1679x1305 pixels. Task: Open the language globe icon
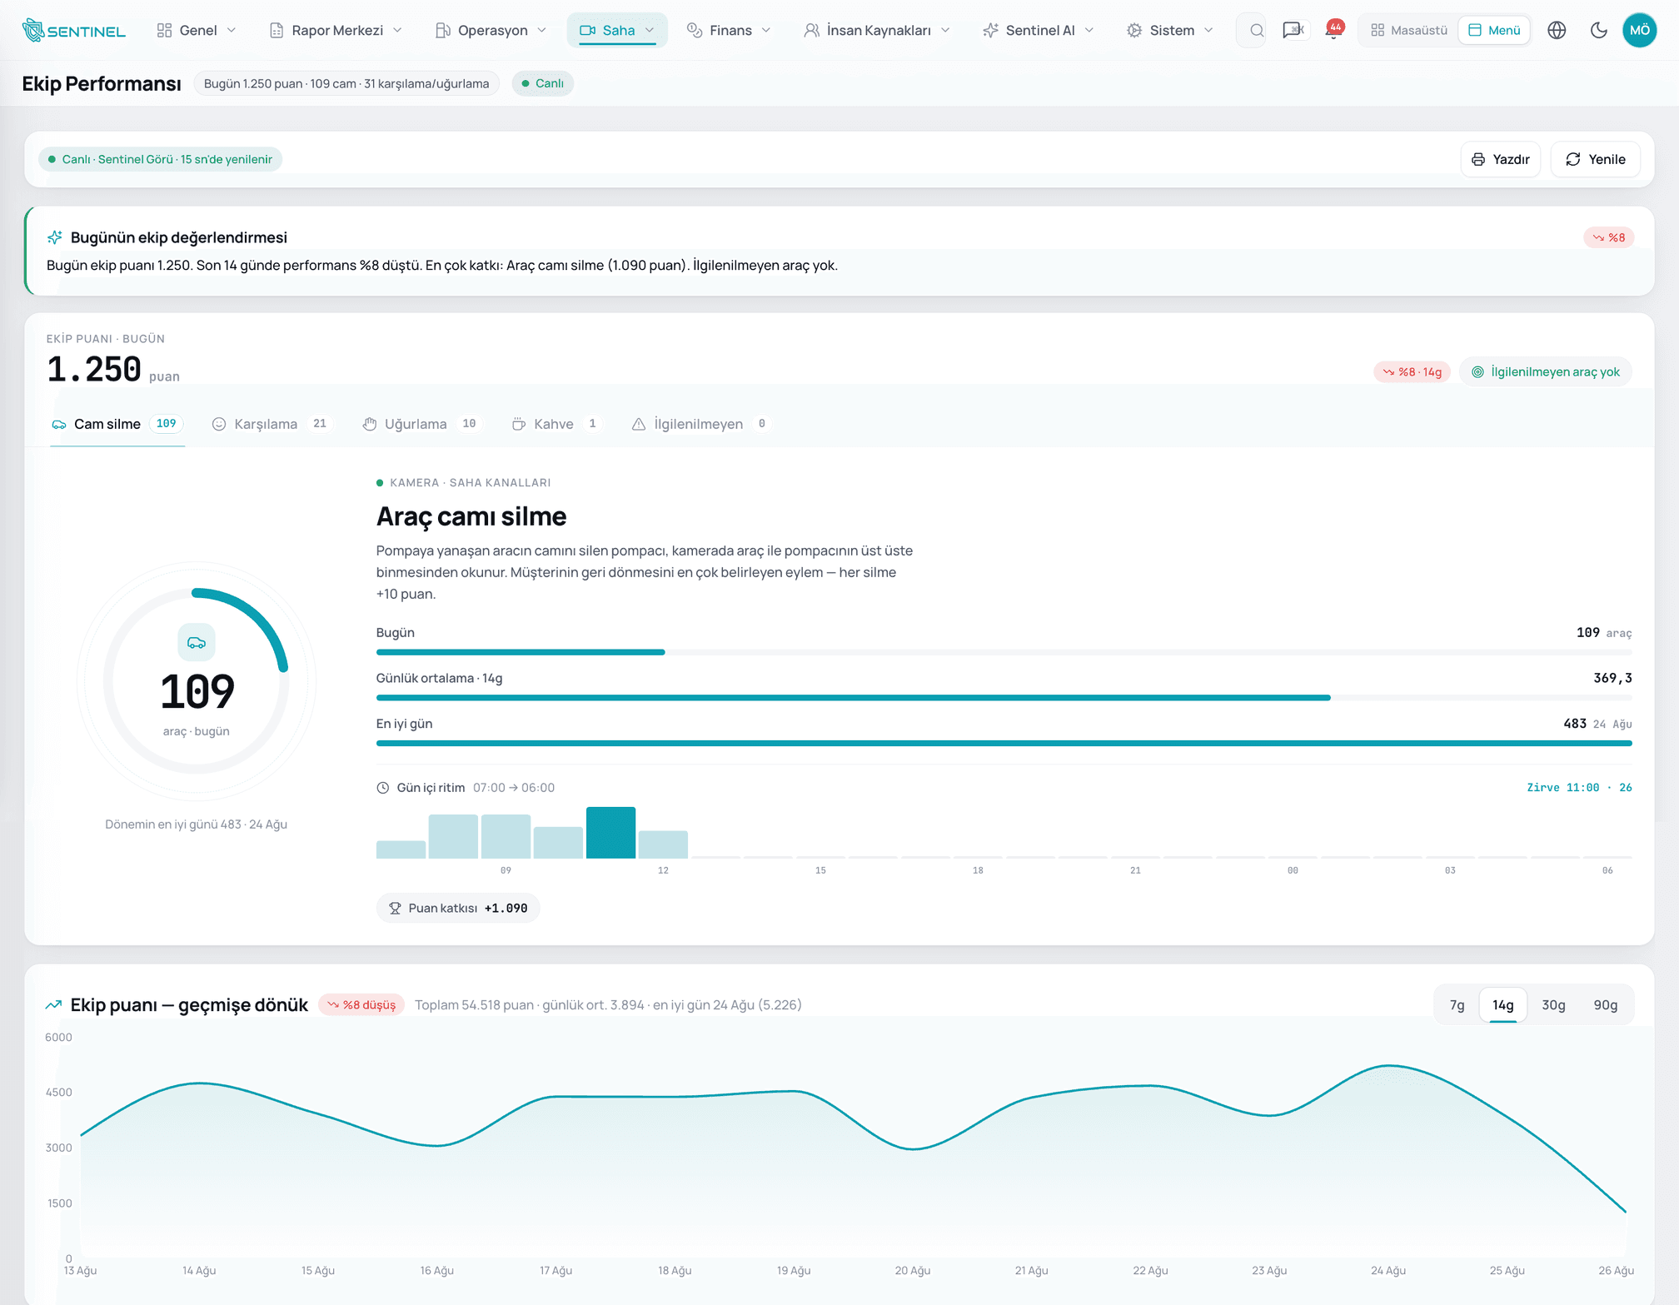point(1557,31)
